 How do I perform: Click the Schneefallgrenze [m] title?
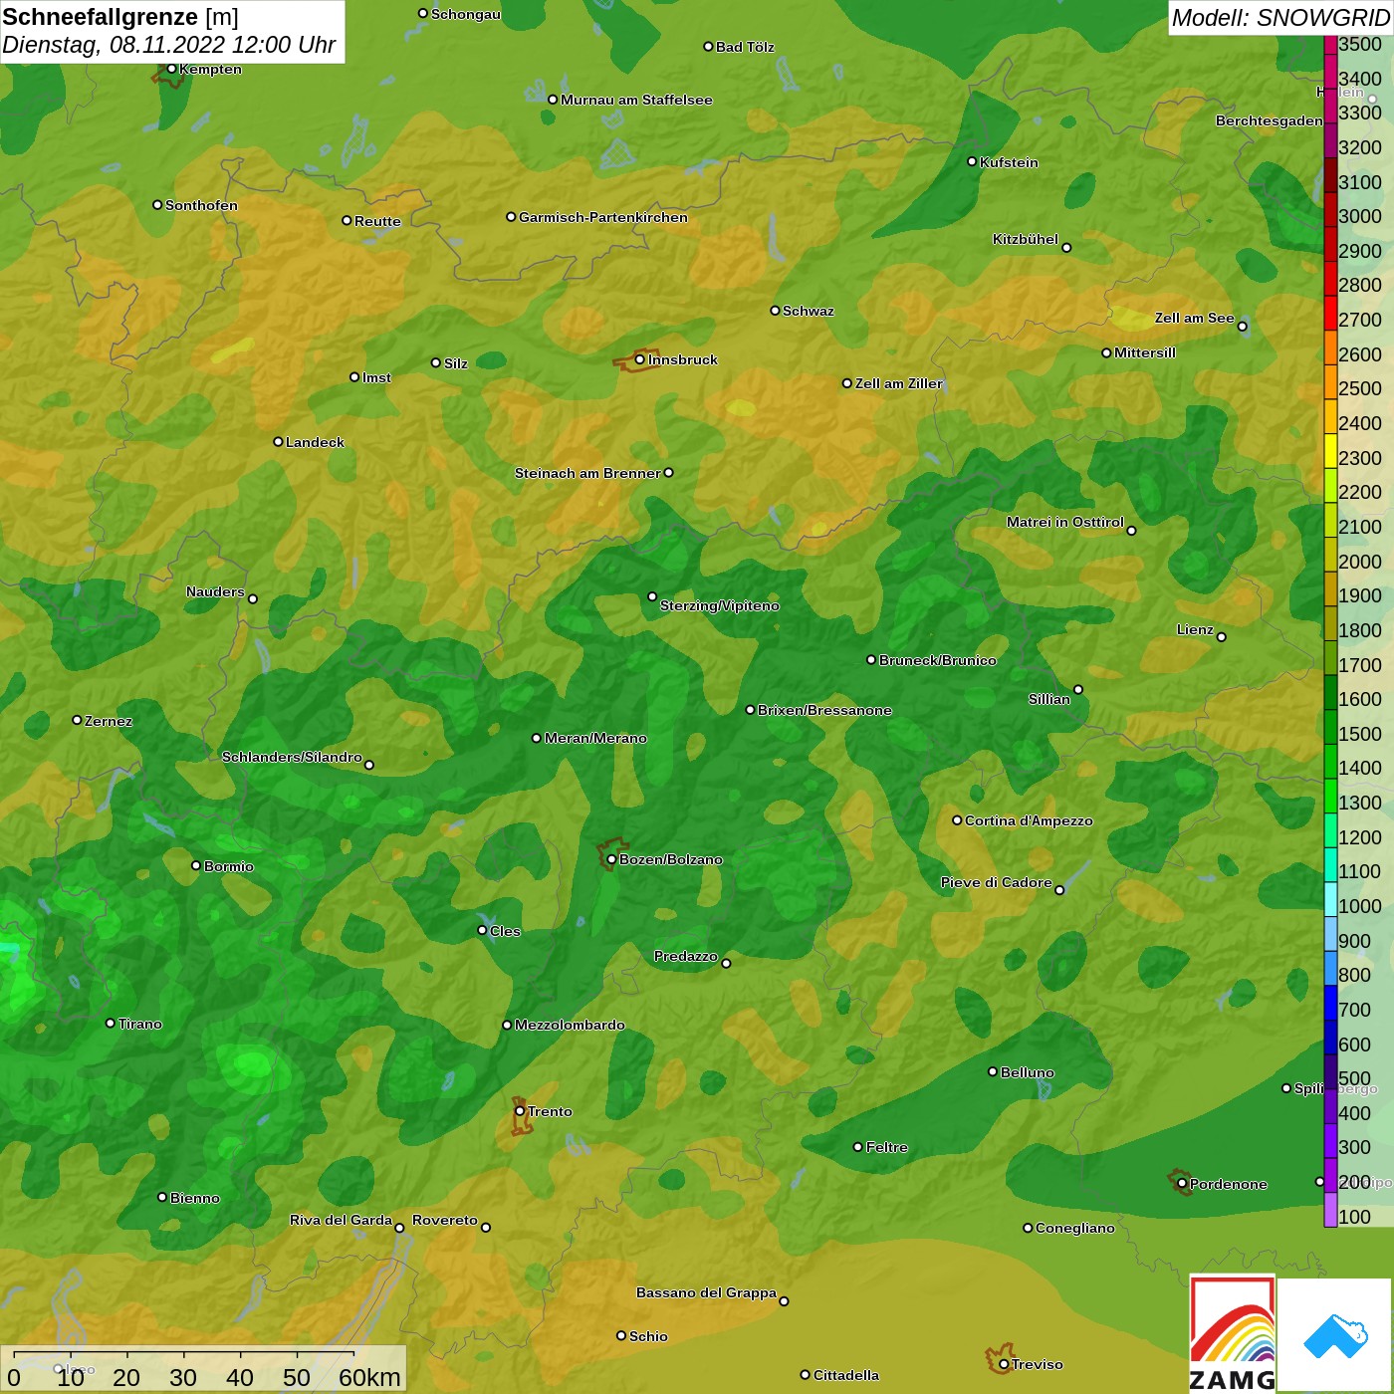(120, 17)
